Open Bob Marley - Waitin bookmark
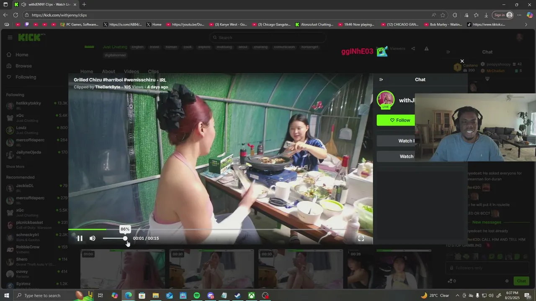This screenshot has width=536, height=301. (443, 25)
